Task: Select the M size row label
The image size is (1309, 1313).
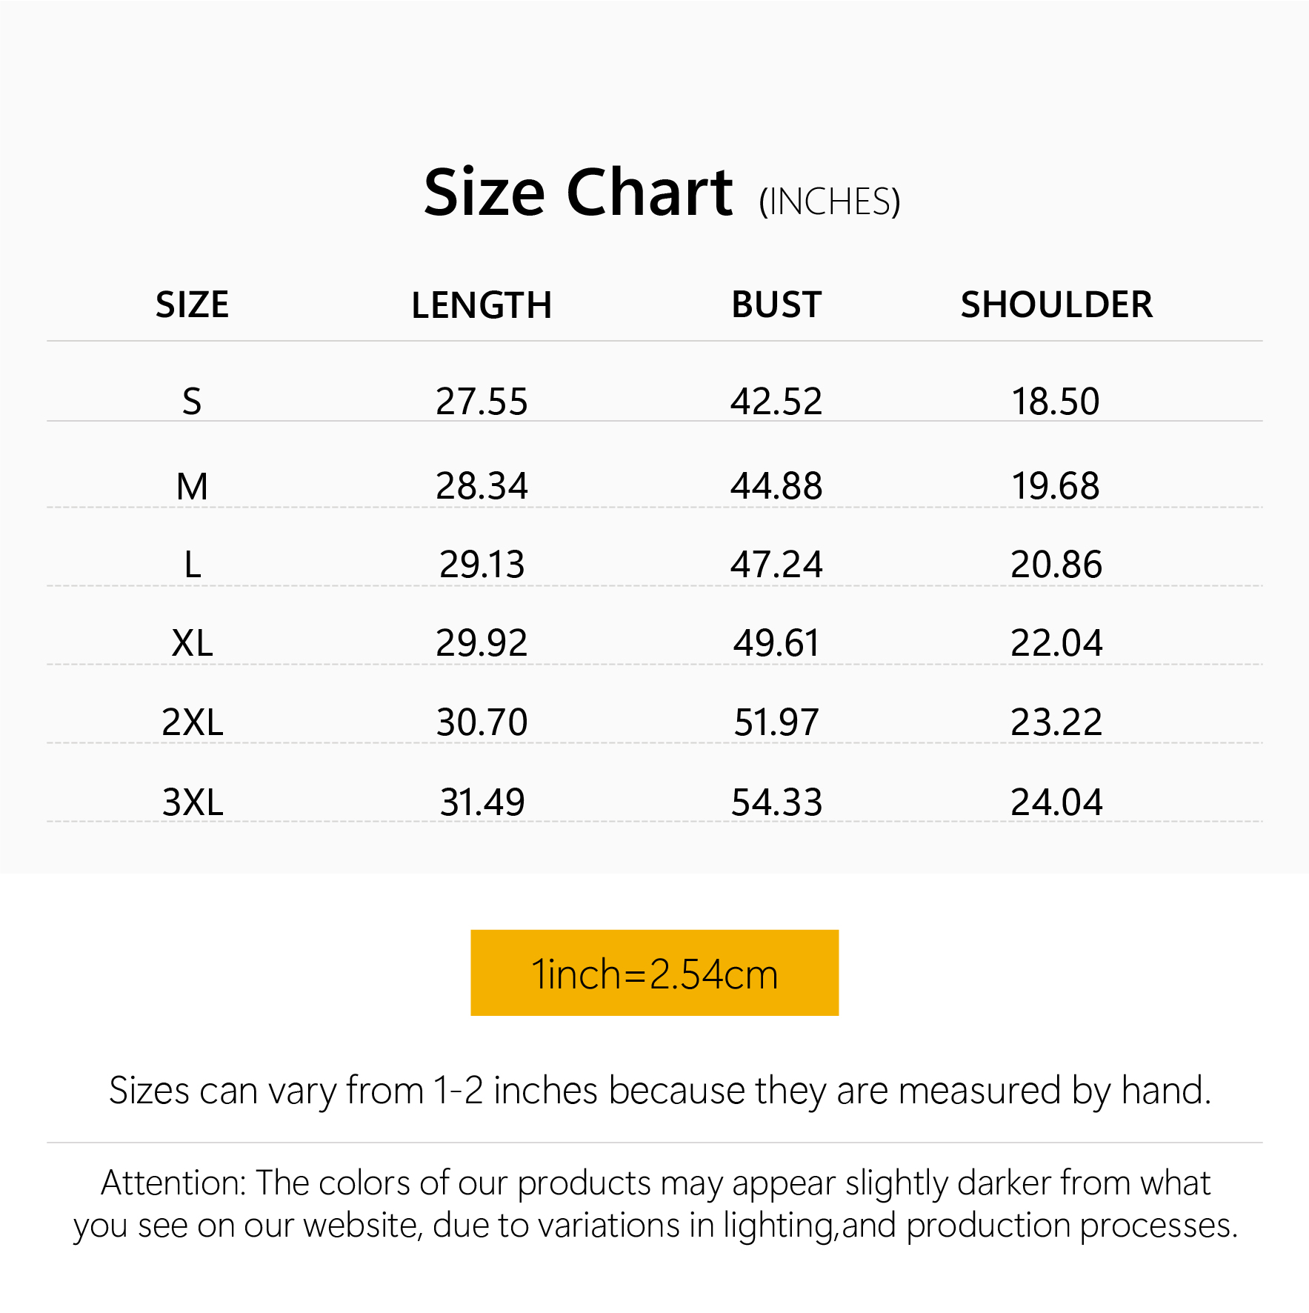Action: (x=192, y=487)
